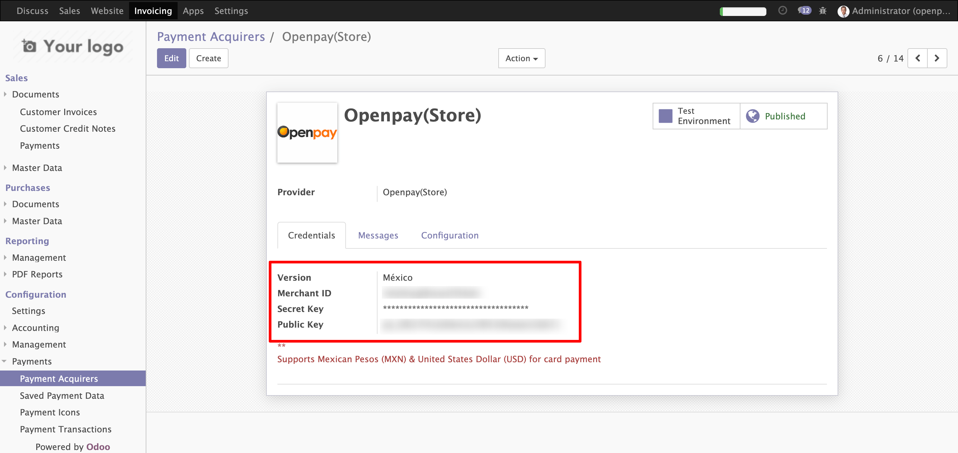Open Configuration Settings in sidebar
Screen dimensions: 958x453
(28, 311)
